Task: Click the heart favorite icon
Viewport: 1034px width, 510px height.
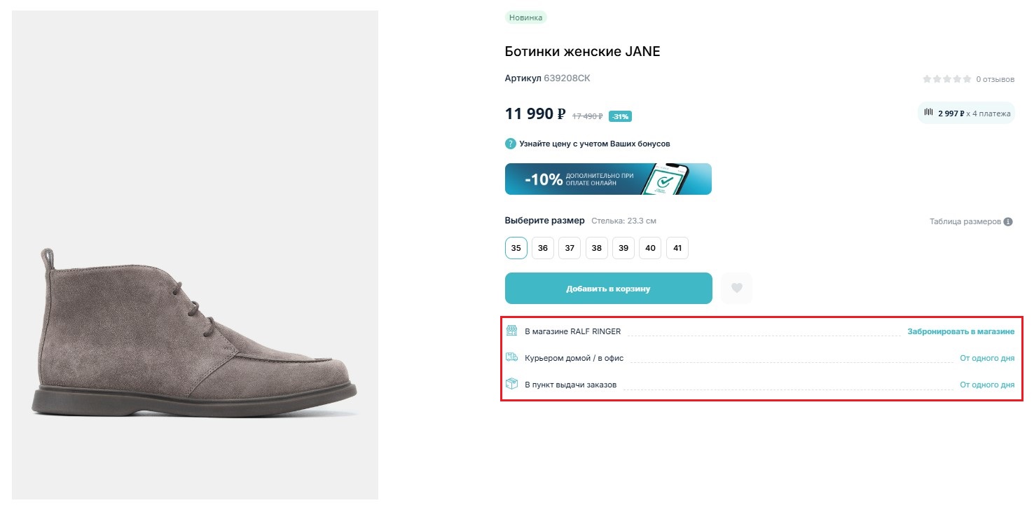Action: [736, 288]
